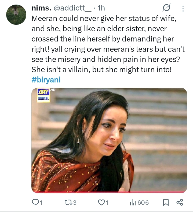Screen dimensions: 193x212
Task: Click the Grok slashed-circle icon
Action: (x=167, y=9)
